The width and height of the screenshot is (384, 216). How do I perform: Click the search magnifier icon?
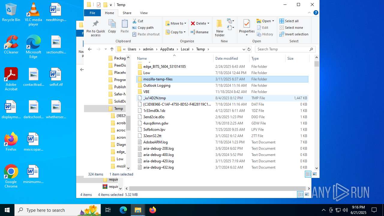[x=311, y=49]
